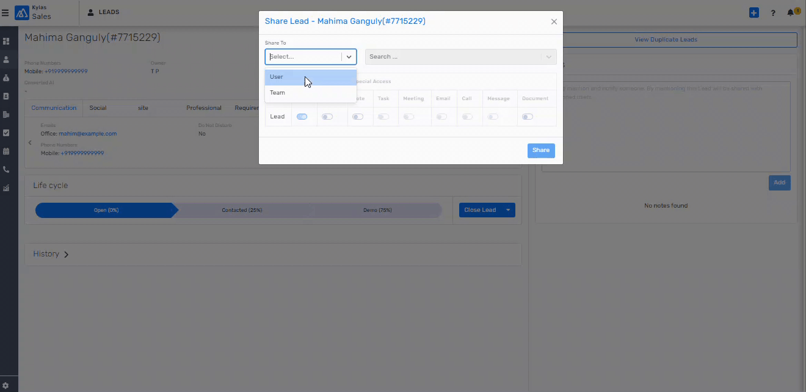Expand the History section chevron
Image resolution: width=806 pixels, height=392 pixels.
pos(66,254)
